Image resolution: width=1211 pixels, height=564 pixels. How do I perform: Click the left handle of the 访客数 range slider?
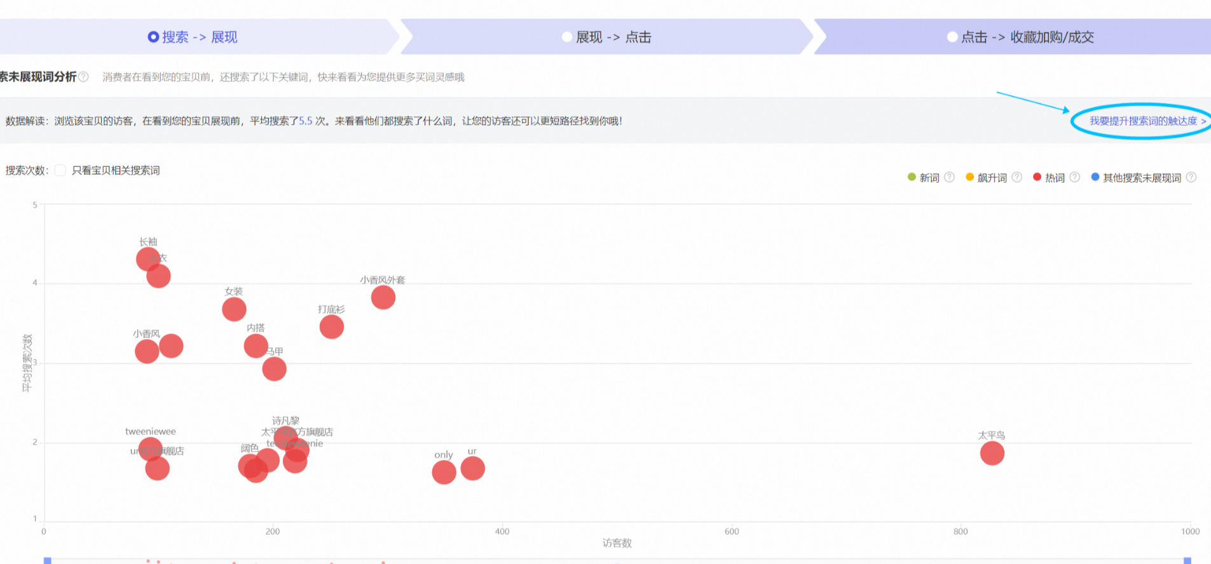tap(47, 561)
